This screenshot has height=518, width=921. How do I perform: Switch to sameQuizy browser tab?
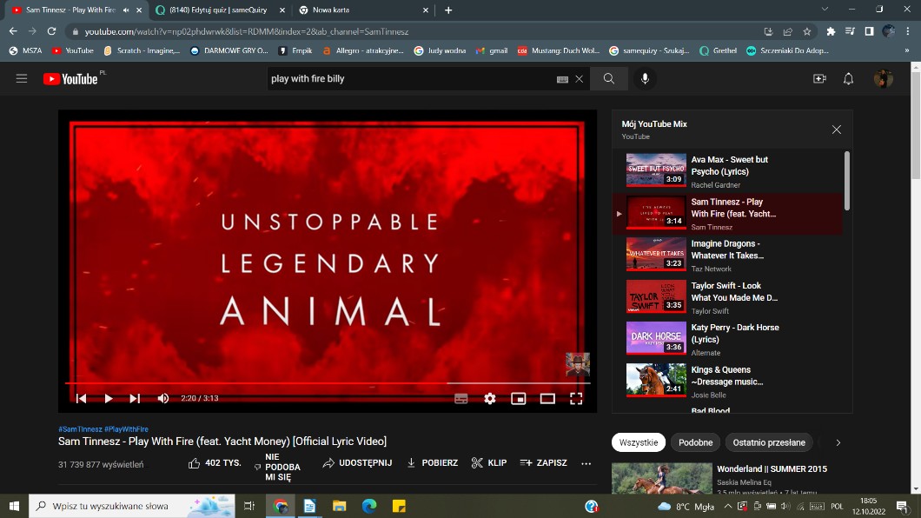217,10
